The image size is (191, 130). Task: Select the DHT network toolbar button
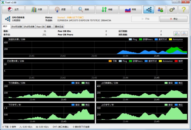point(149,10)
